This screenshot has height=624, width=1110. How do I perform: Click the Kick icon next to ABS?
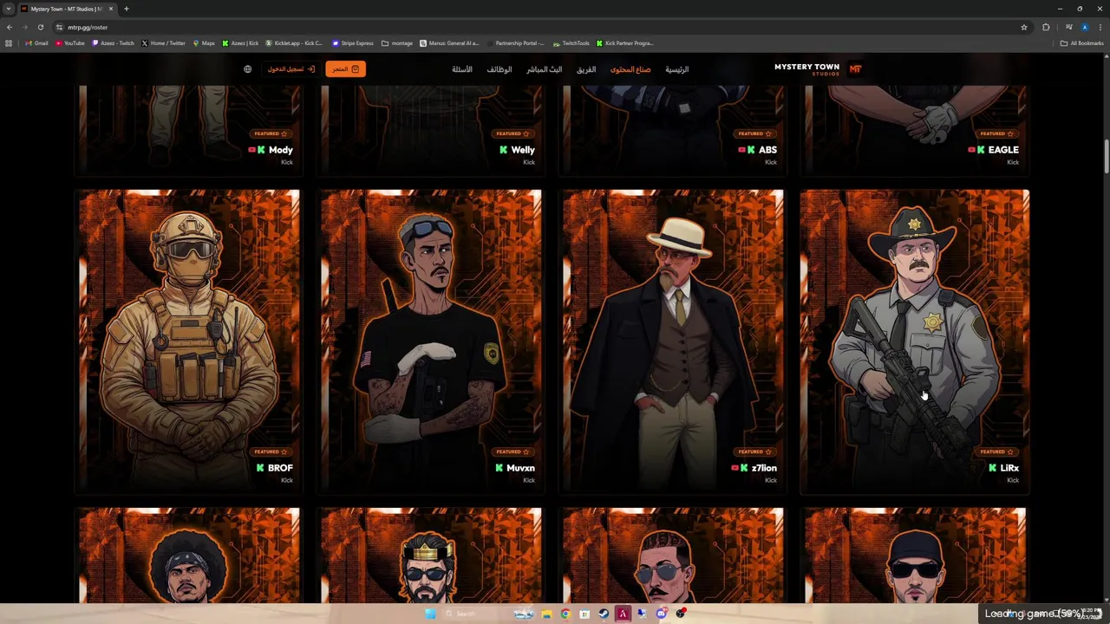click(x=751, y=150)
